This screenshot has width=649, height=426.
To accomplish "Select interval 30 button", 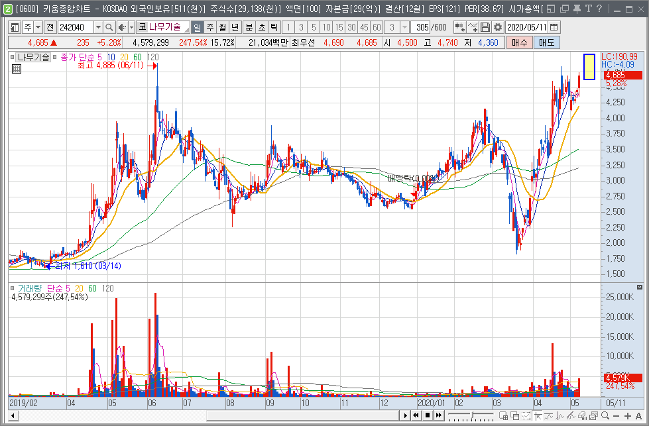I will click(352, 27).
